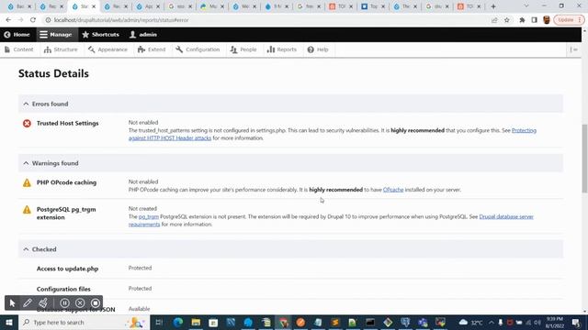Go back with the browser back arrow

(x=8, y=20)
